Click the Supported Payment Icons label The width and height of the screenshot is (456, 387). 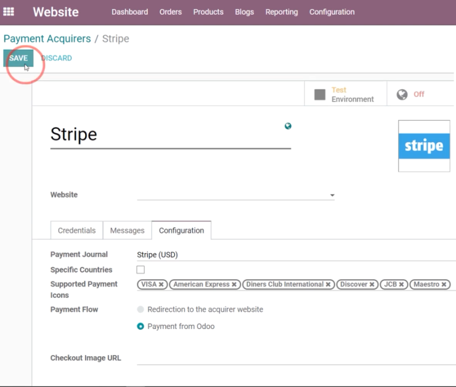coord(84,290)
